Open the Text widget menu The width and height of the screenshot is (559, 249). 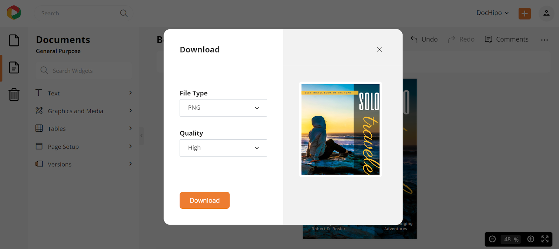[84, 93]
